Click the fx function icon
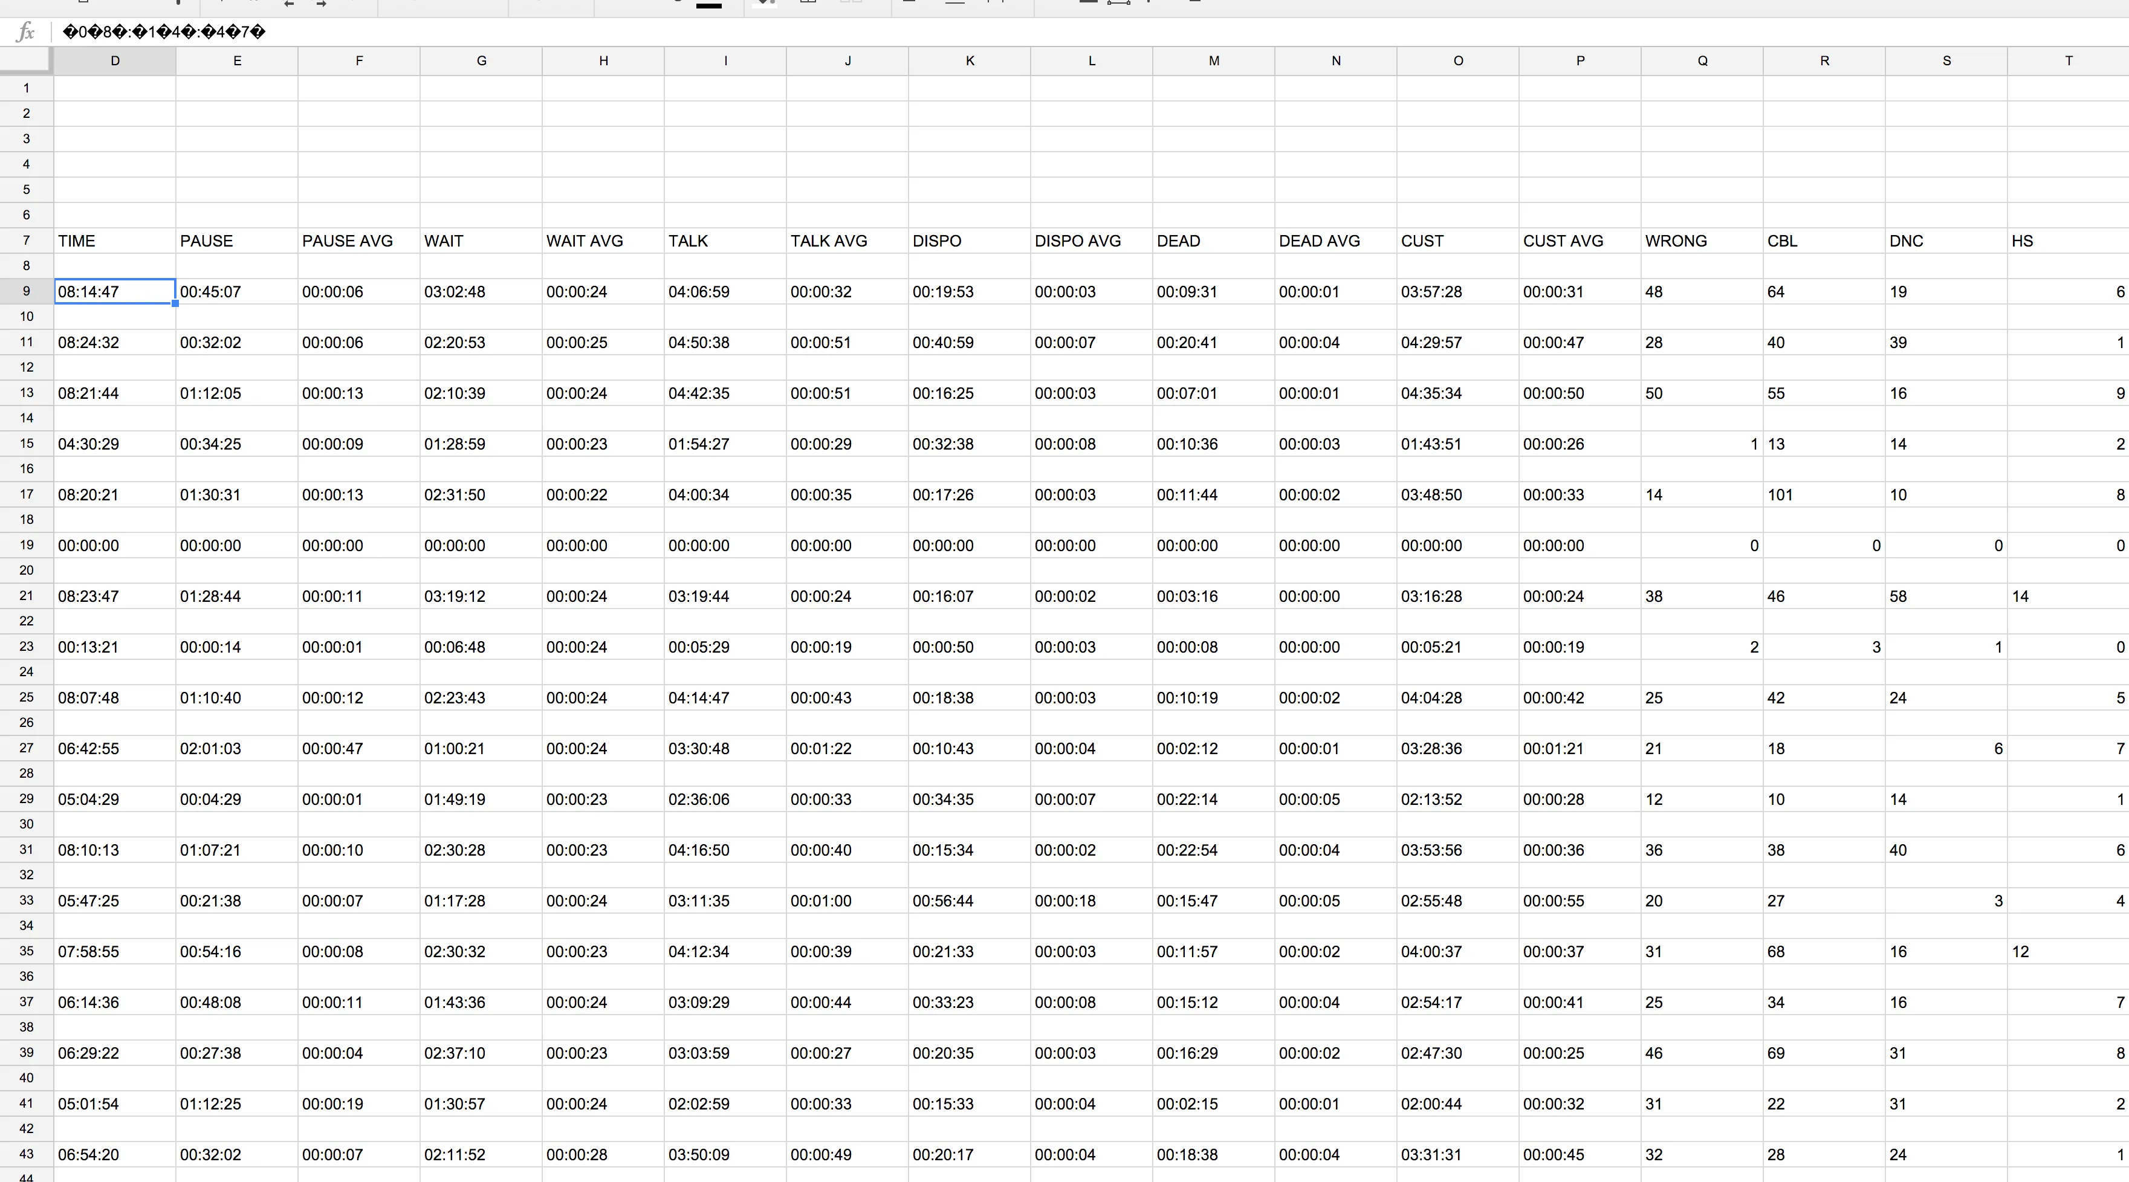The width and height of the screenshot is (2129, 1182). pyautogui.click(x=25, y=32)
